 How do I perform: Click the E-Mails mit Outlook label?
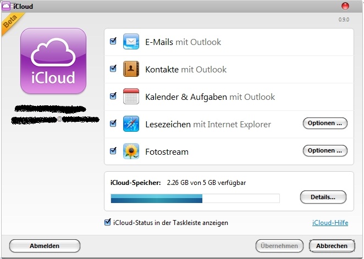(183, 42)
